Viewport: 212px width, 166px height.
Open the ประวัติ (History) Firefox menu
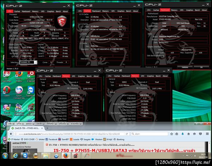click(41, 124)
